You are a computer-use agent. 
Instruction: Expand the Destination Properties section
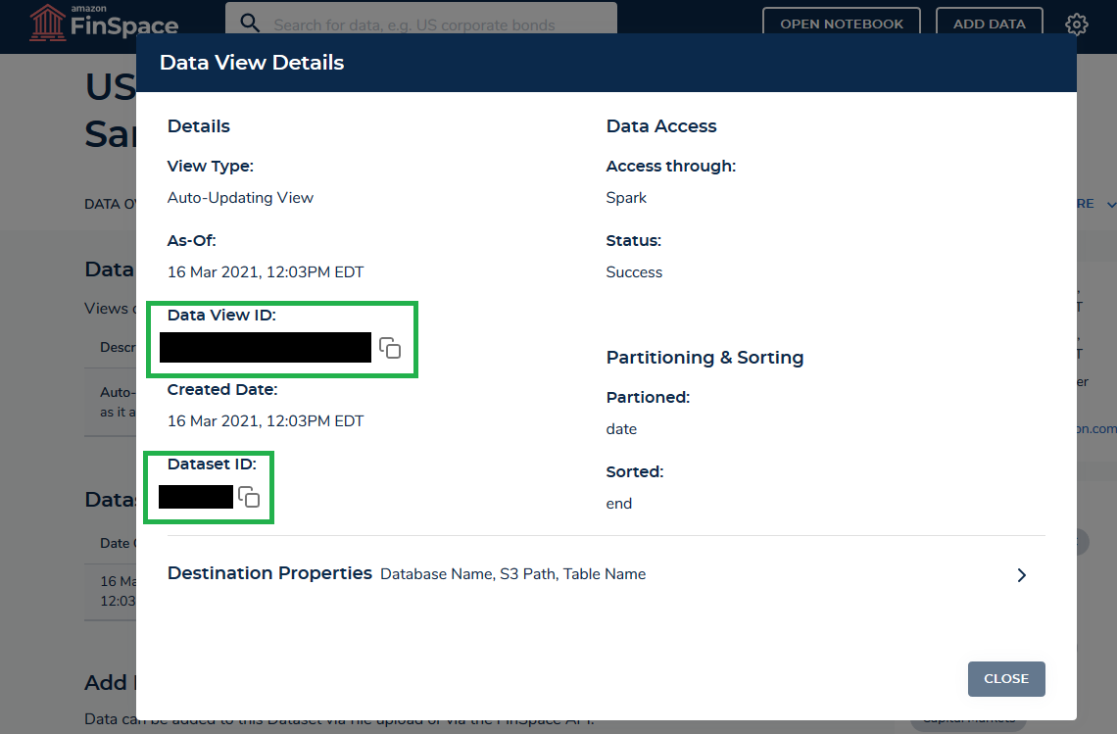[1021, 575]
